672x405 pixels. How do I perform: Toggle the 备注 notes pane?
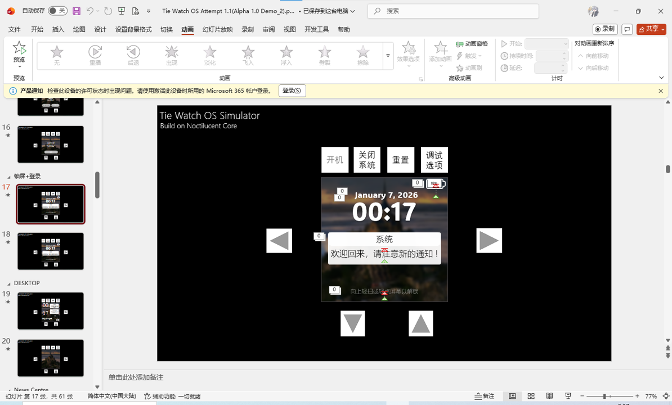point(484,395)
